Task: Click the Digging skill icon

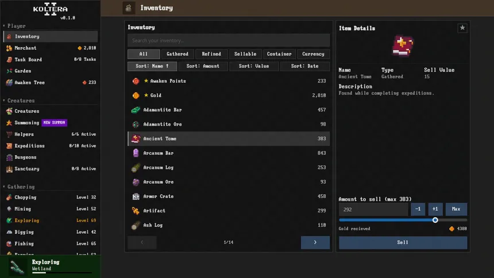Action: tap(9, 232)
